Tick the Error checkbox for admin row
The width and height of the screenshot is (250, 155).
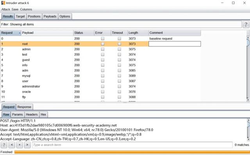click(103, 49)
